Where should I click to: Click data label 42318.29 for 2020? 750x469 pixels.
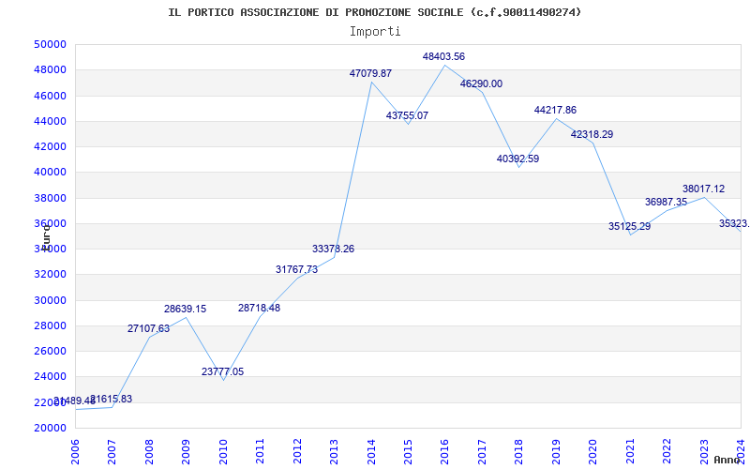592,134
